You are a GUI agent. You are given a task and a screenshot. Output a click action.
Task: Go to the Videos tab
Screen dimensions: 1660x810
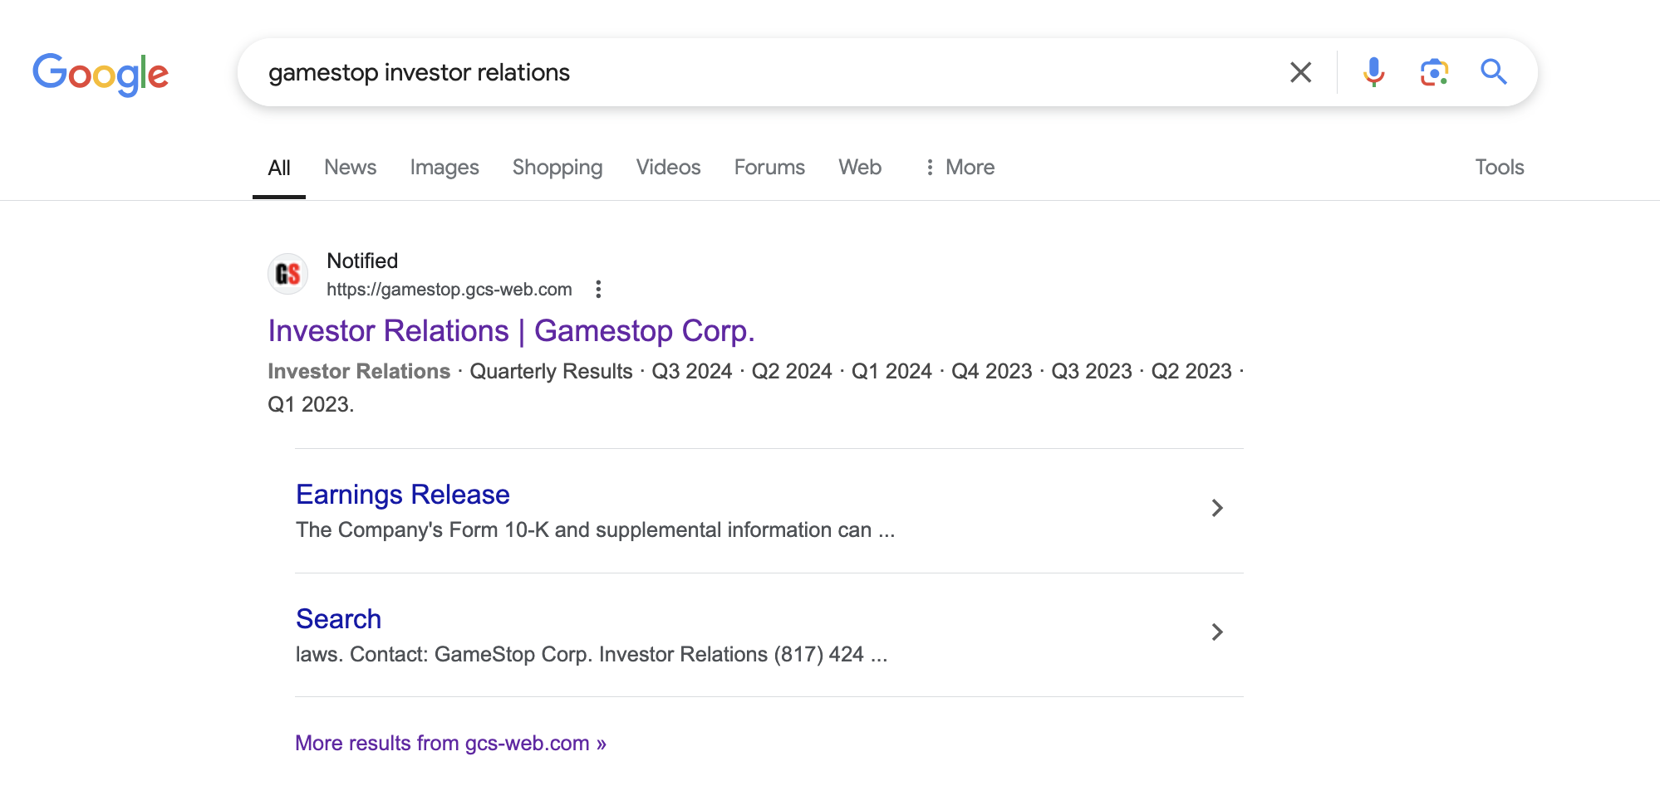pyautogui.click(x=668, y=168)
